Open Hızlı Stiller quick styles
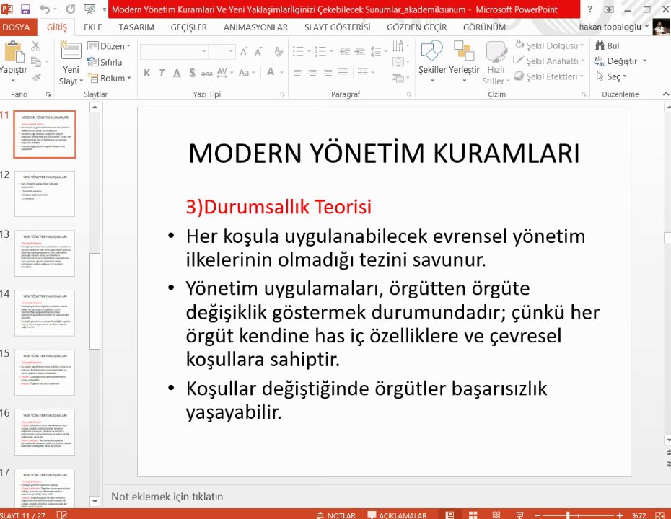 coord(496,63)
